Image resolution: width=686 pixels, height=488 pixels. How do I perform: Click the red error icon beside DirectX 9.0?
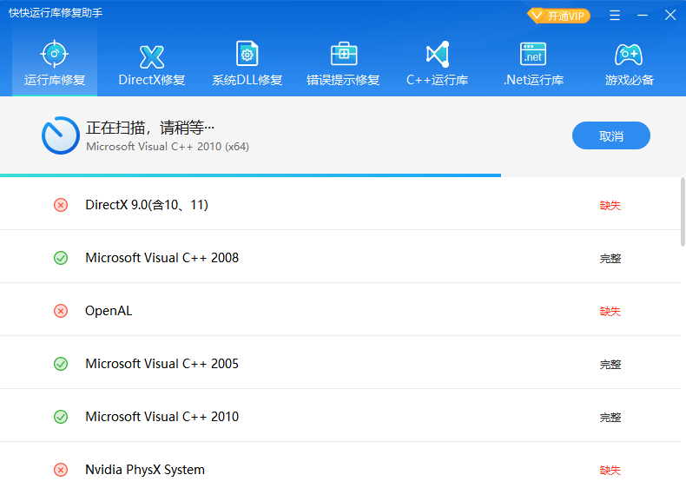pos(61,205)
